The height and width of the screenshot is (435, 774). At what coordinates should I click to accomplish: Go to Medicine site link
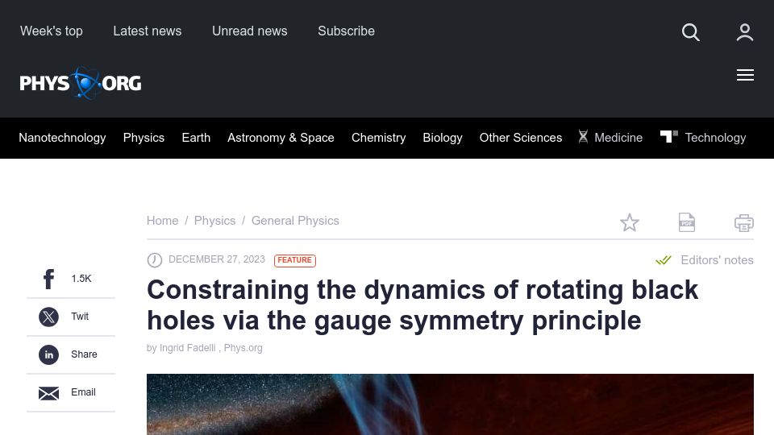click(618, 138)
